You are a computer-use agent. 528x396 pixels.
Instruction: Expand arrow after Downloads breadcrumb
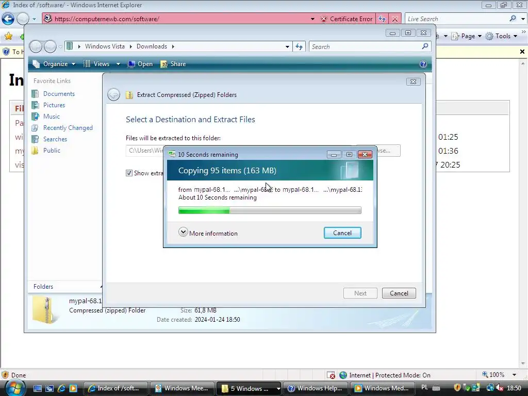pyautogui.click(x=173, y=46)
